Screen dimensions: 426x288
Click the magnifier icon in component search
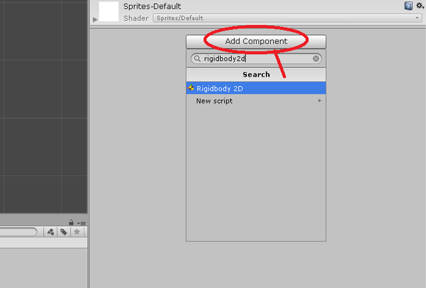click(x=197, y=59)
